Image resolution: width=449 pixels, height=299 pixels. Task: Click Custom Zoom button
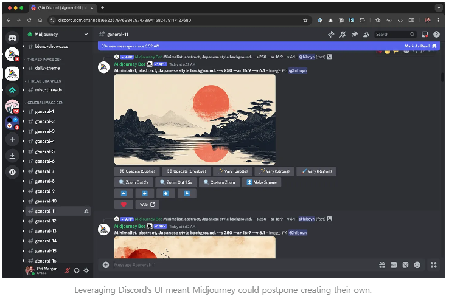click(220, 182)
